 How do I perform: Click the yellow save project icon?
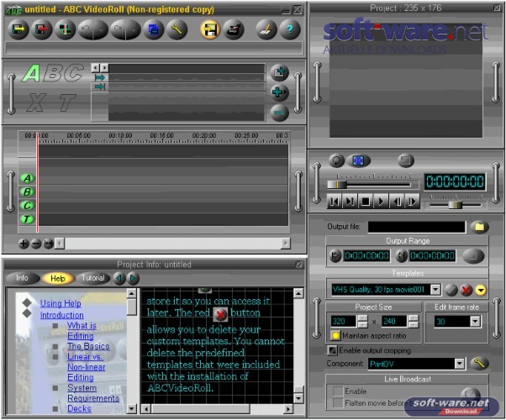210,29
